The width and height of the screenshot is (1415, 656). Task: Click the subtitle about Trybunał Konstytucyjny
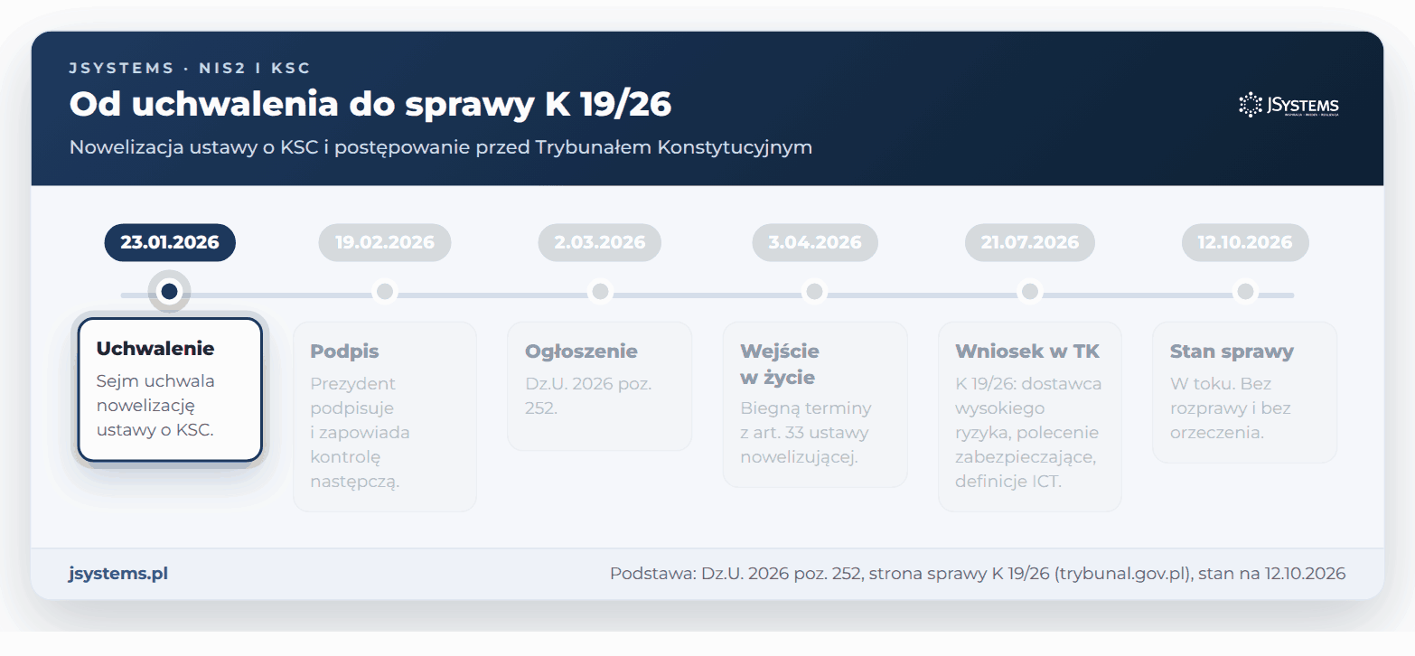441,147
